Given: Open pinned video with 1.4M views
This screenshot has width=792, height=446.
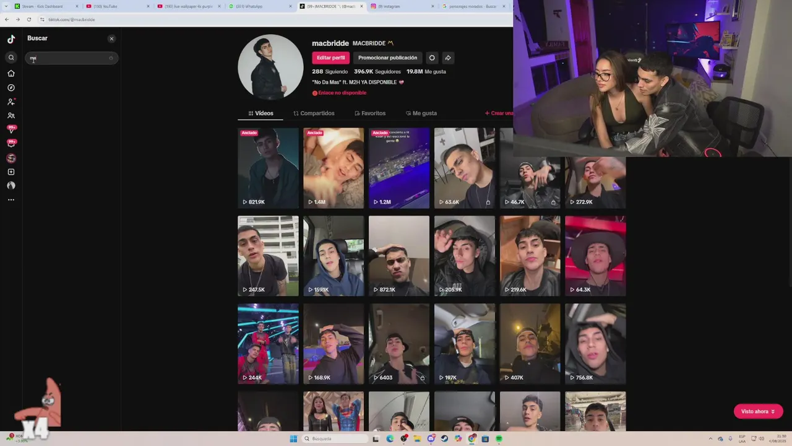Looking at the screenshot, I should tap(334, 168).
